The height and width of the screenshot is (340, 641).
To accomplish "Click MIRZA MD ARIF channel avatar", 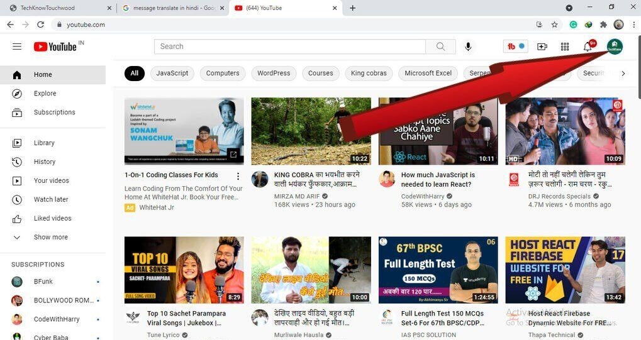I will pyautogui.click(x=260, y=179).
